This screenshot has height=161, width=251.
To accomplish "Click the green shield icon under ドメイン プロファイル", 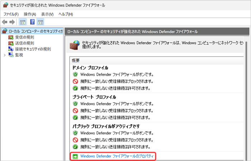I will (x=75, y=75).
